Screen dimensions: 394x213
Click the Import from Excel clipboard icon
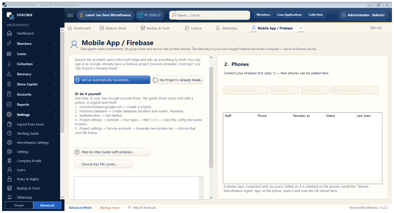(9, 124)
